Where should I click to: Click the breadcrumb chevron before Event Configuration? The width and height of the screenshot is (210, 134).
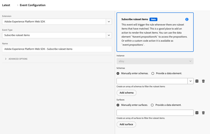tap(17, 5)
